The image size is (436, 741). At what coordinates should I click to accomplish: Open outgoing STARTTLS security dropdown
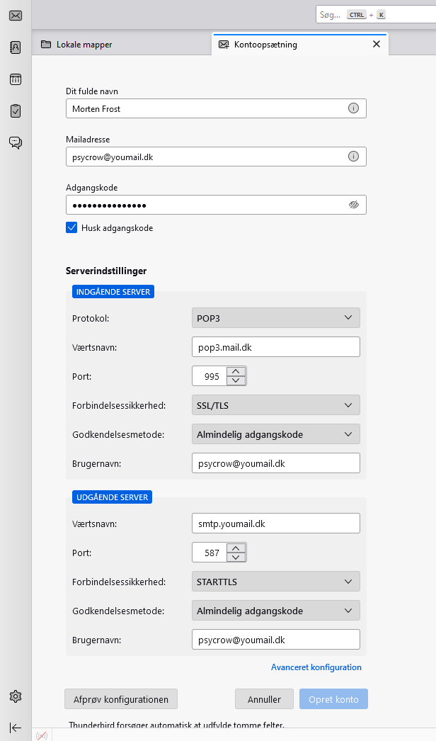(275, 582)
